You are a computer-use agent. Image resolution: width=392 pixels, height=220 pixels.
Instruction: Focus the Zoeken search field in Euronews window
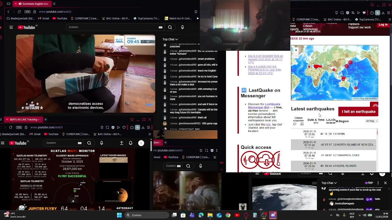[112, 27]
